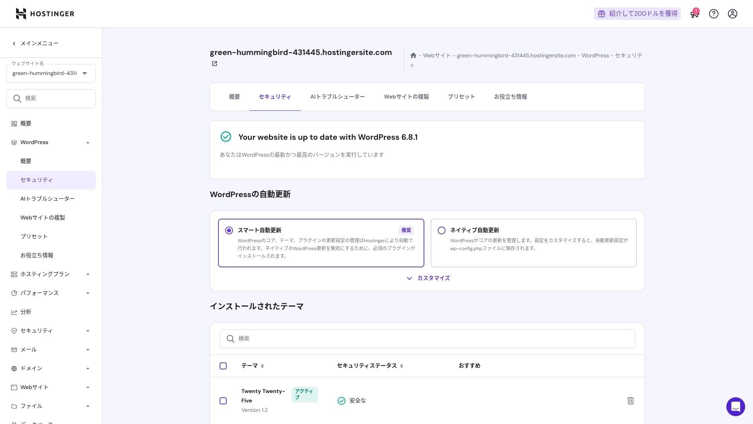Switch to the AIトラブルシューター tab
Screen dimensions: 753x424
pyautogui.click(x=337, y=97)
